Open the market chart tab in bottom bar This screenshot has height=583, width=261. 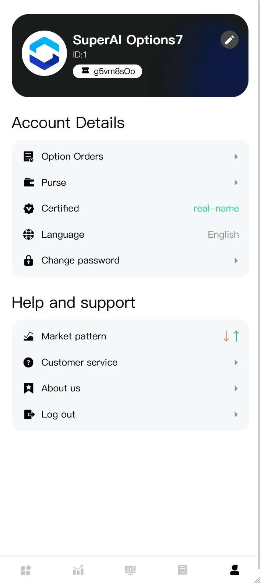click(x=78, y=570)
